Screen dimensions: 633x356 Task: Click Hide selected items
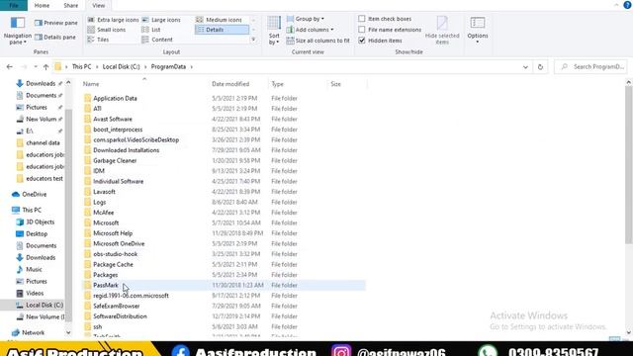[442, 31]
